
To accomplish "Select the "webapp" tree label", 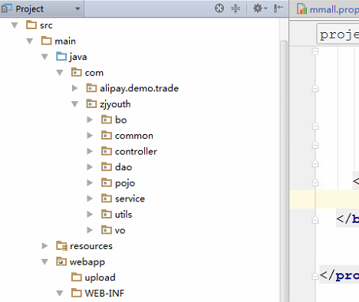I will click(87, 262).
